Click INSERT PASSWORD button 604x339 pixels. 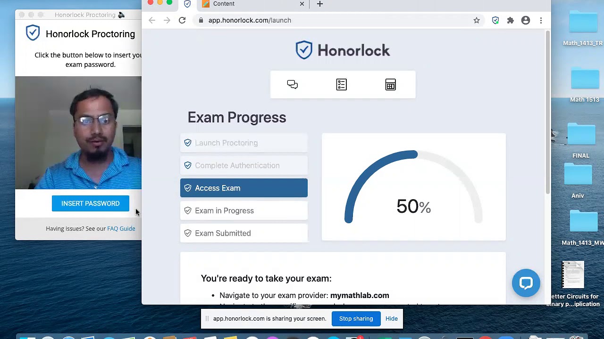coord(91,203)
